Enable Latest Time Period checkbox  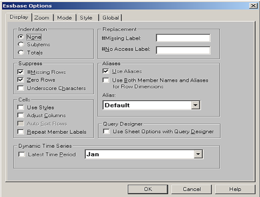coord(22,154)
